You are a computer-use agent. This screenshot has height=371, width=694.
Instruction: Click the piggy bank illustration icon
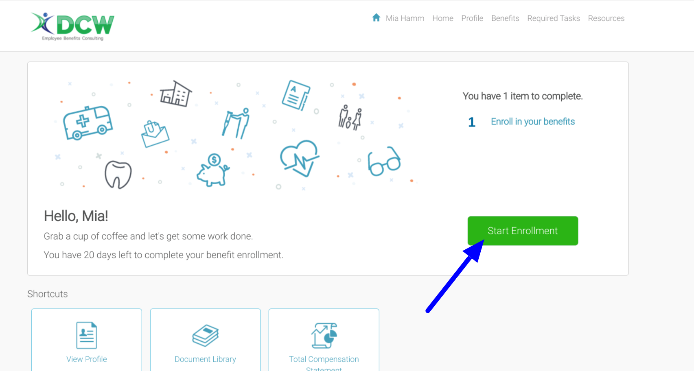pyautogui.click(x=212, y=170)
